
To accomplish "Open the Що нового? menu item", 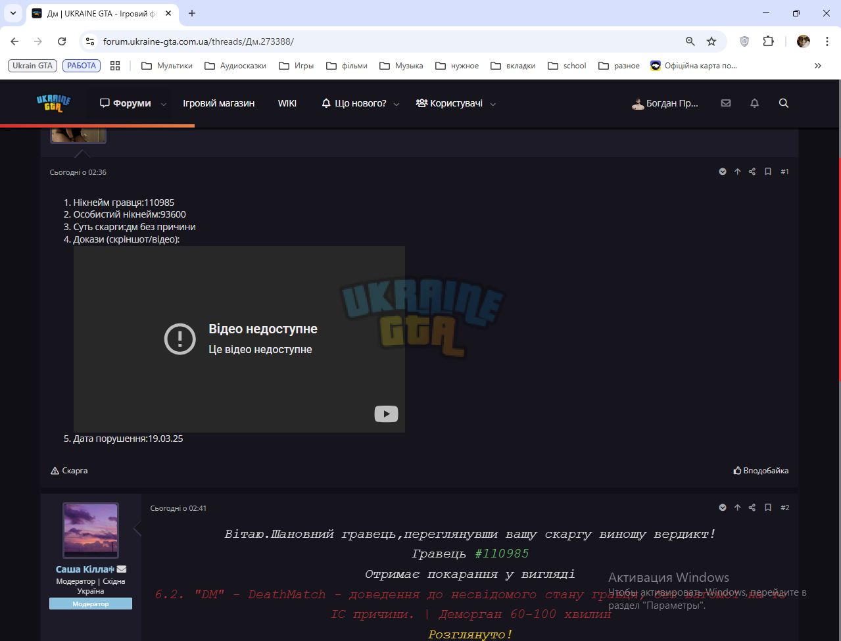I will click(354, 103).
